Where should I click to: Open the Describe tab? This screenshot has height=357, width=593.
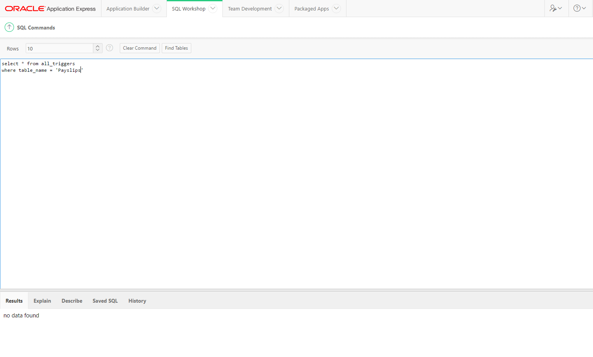(x=72, y=301)
